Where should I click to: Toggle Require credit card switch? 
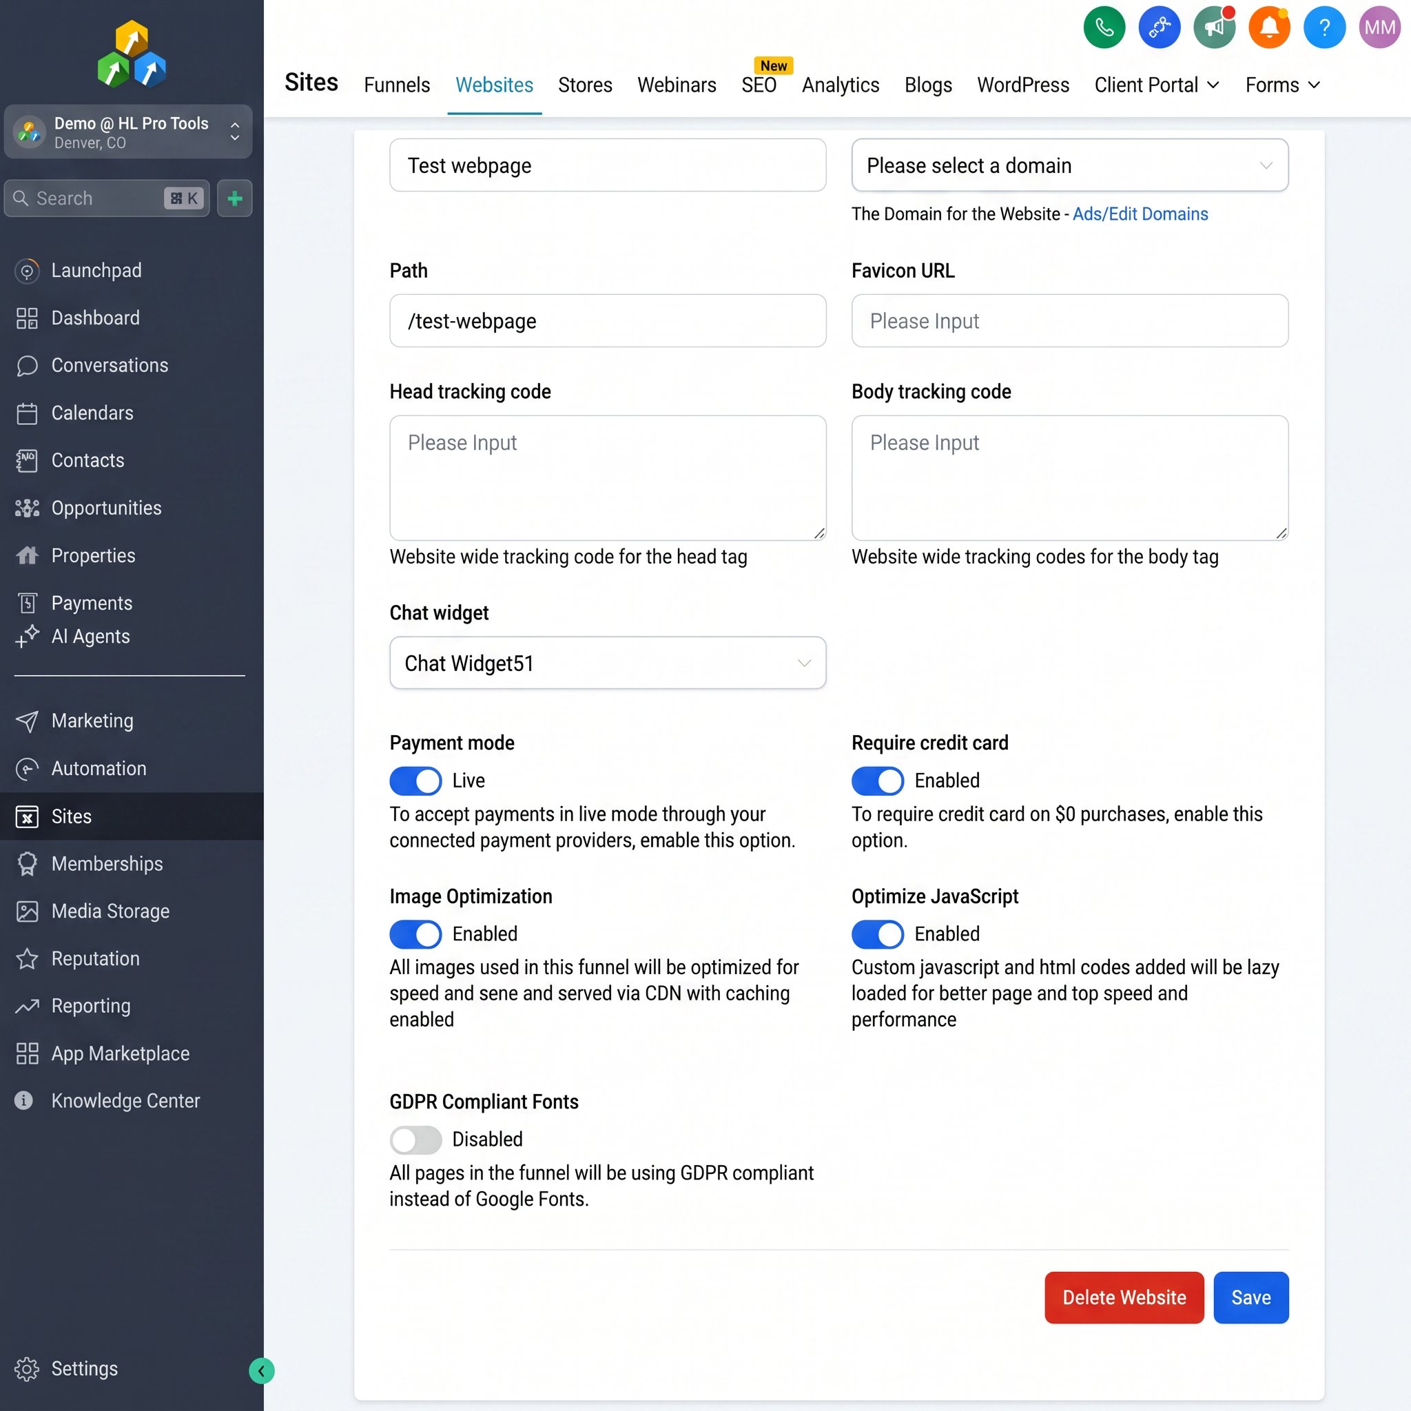[x=878, y=781]
